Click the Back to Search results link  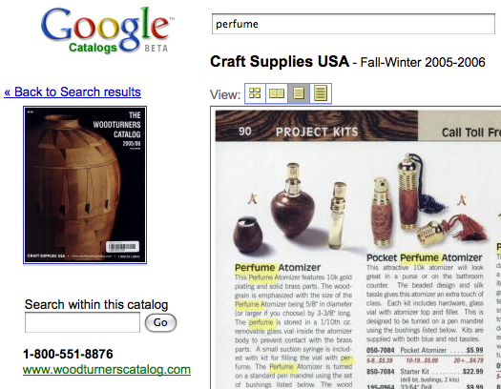pyautogui.click(x=73, y=92)
